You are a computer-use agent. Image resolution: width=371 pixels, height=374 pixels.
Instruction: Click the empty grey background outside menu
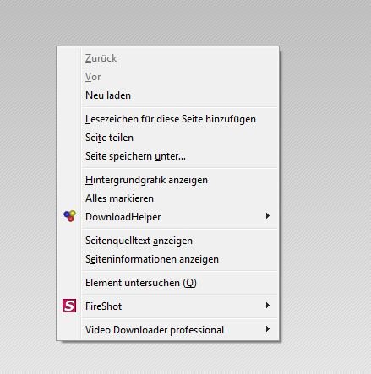(x=324, y=169)
